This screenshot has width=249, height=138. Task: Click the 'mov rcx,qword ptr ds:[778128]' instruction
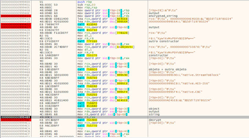(x=103, y=33)
